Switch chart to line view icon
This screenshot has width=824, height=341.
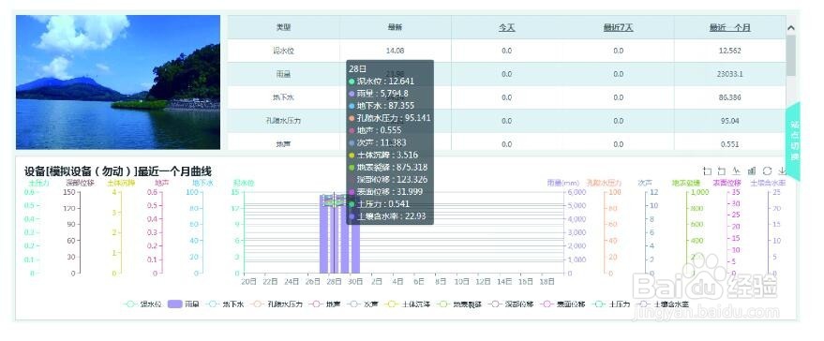tap(737, 171)
